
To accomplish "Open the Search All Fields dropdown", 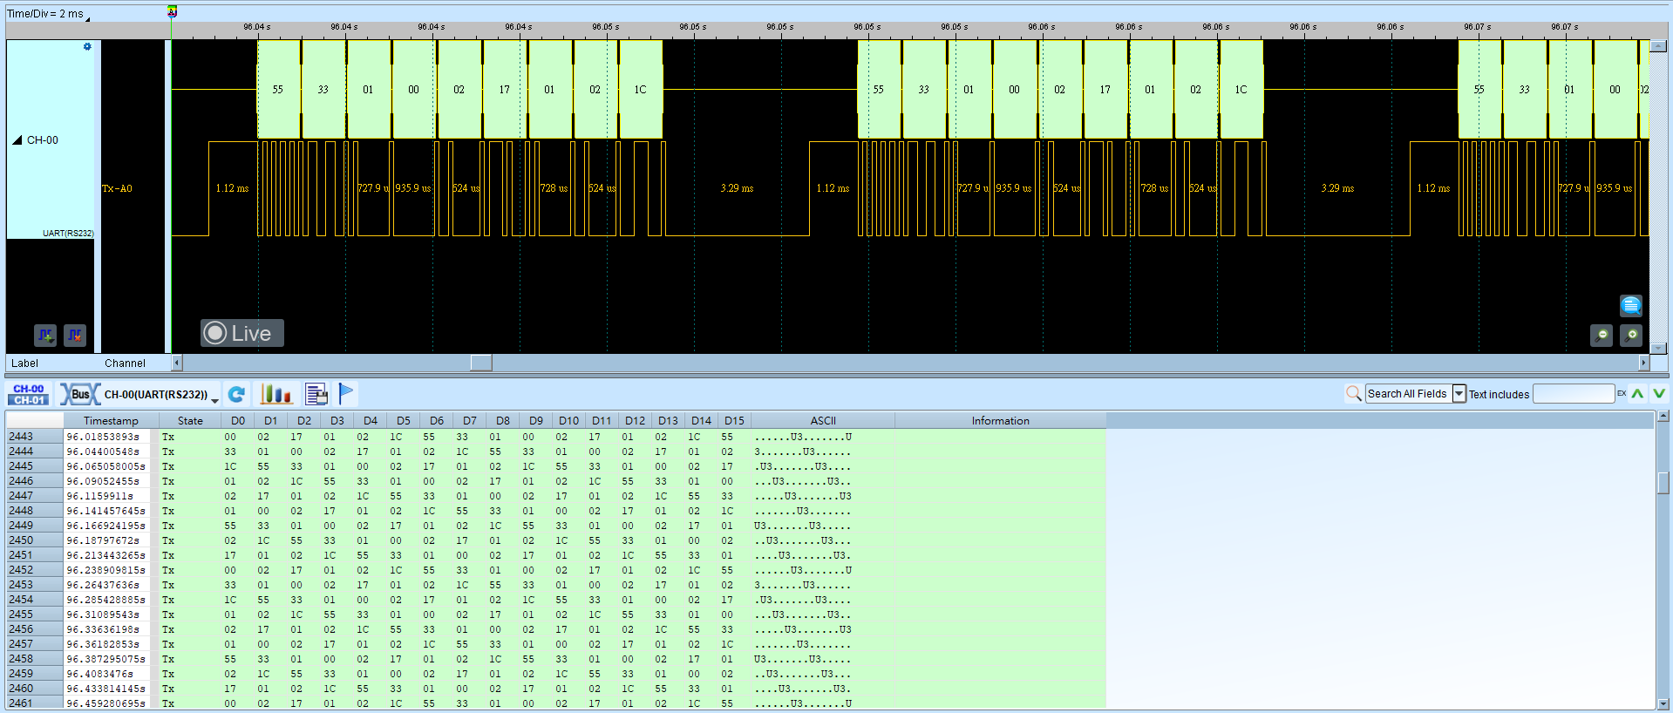I will [1459, 394].
